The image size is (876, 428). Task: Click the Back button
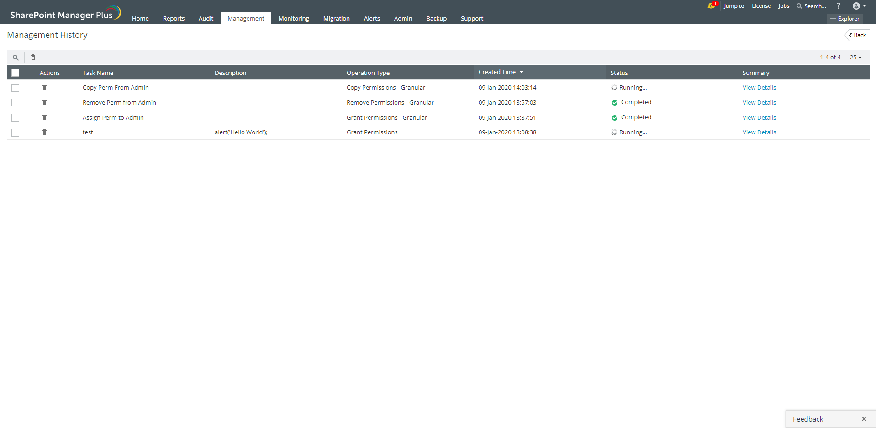tap(857, 35)
